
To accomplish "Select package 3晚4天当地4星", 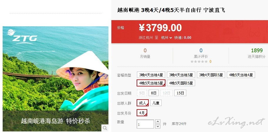I will pyautogui.click(x=151, y=75).
